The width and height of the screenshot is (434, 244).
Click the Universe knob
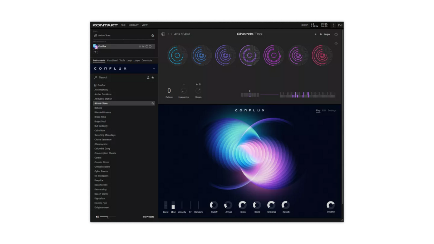coord(271,205)
